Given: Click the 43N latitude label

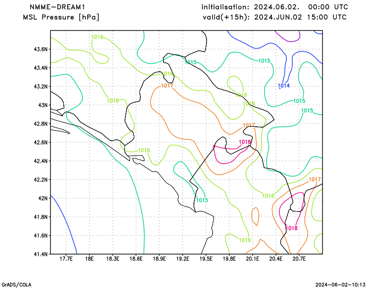Looking at the screenshot, I should point(43,105).
